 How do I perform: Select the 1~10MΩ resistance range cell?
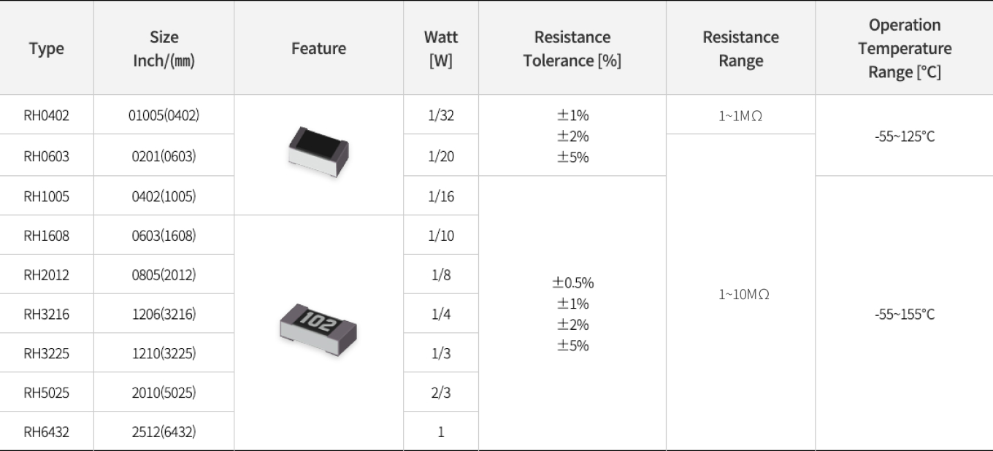[x=741, y=294]
